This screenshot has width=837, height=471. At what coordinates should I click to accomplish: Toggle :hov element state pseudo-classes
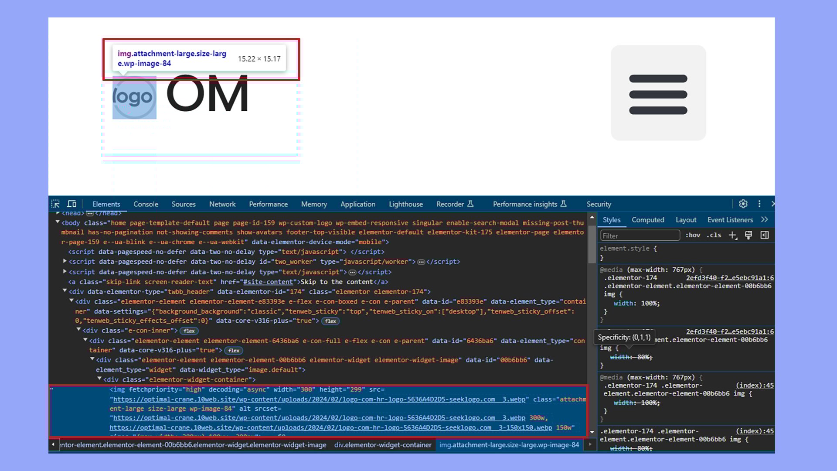693,235
